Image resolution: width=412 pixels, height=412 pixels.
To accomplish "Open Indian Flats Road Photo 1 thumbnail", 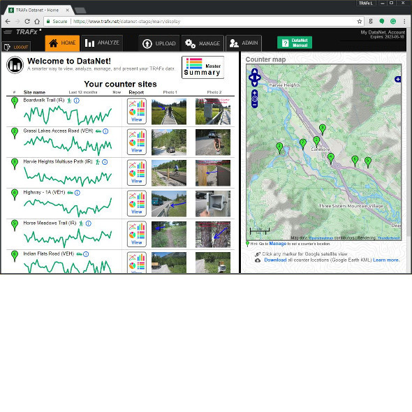I will click(169, 263).
